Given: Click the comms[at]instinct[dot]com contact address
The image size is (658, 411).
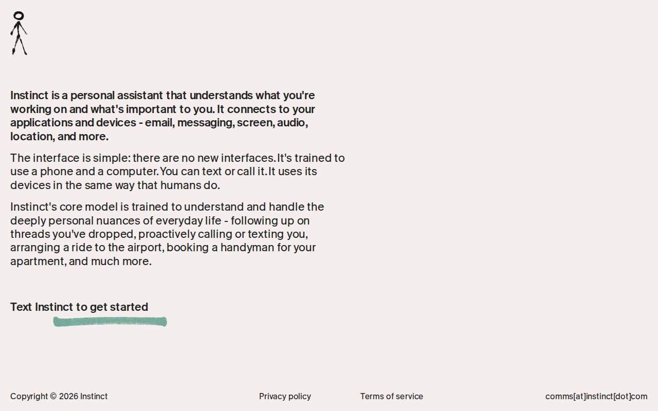Looking at the screenshot, I should tap(596, 396).
